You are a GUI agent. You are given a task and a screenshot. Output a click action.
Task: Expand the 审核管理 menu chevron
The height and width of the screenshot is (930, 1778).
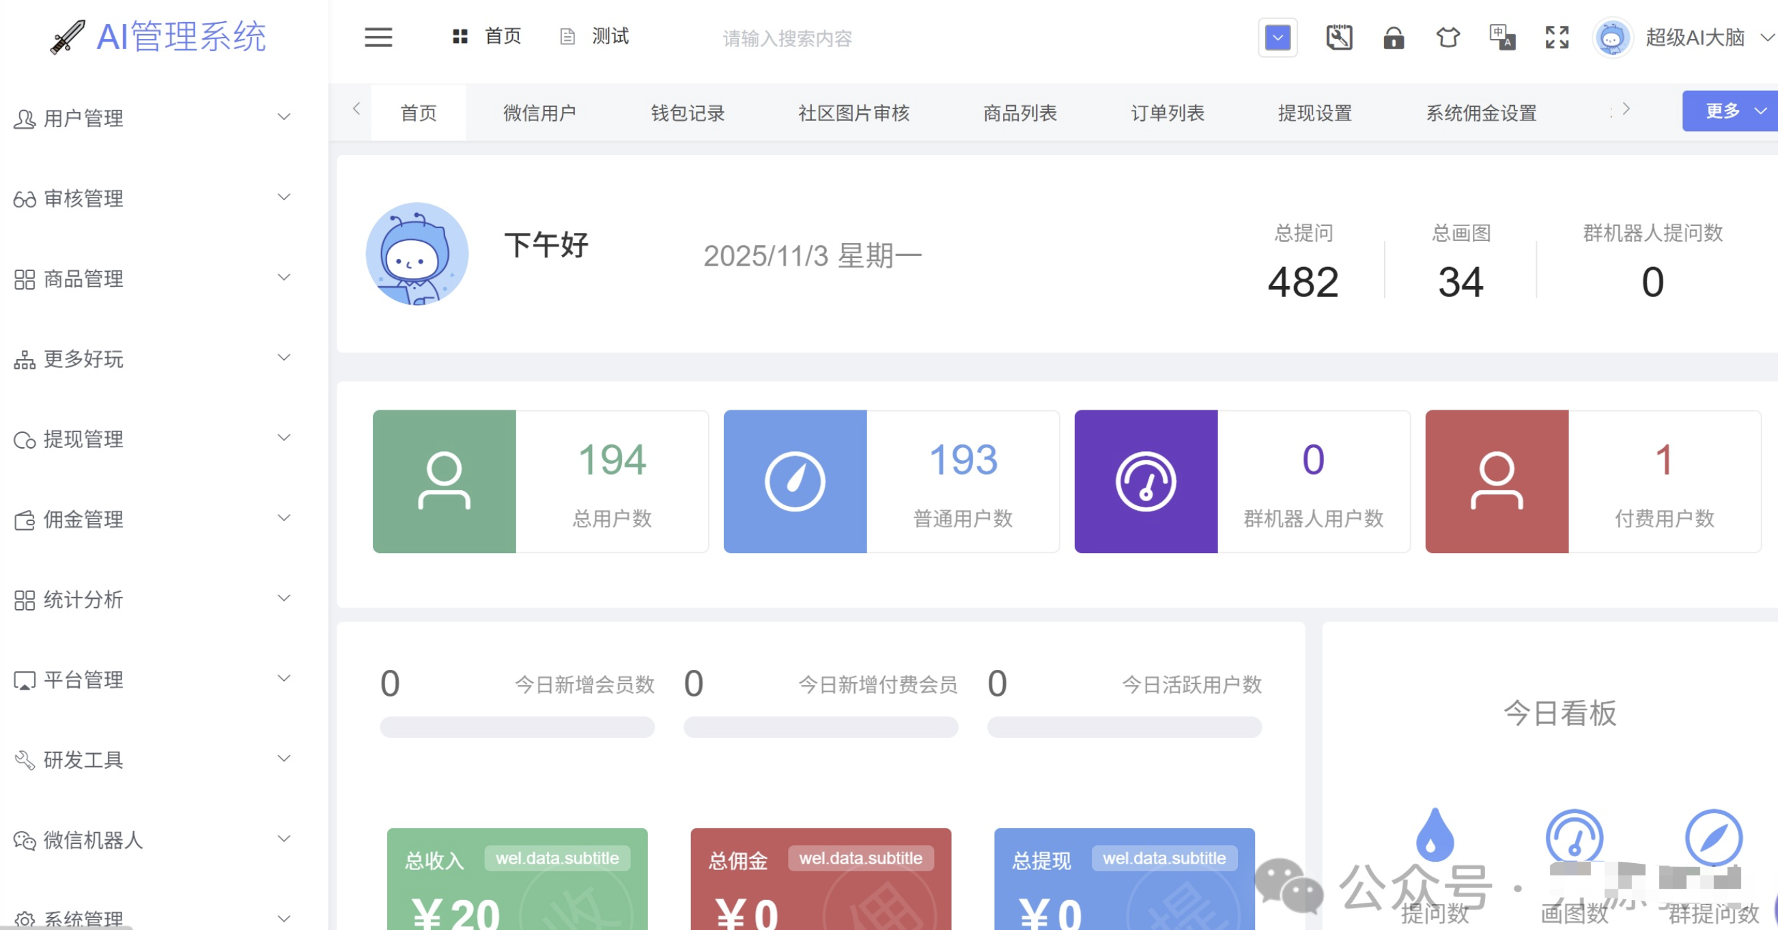(x=283, y=197)
